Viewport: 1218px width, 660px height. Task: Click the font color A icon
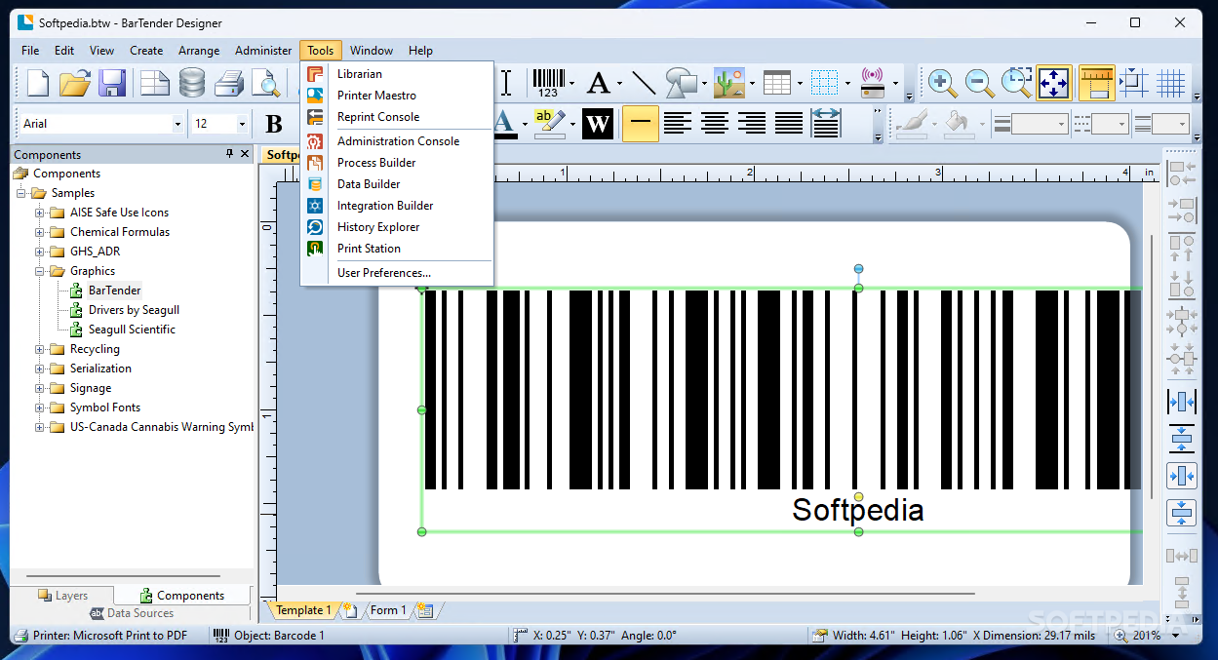pyautogui.click(x=503, y=124)
